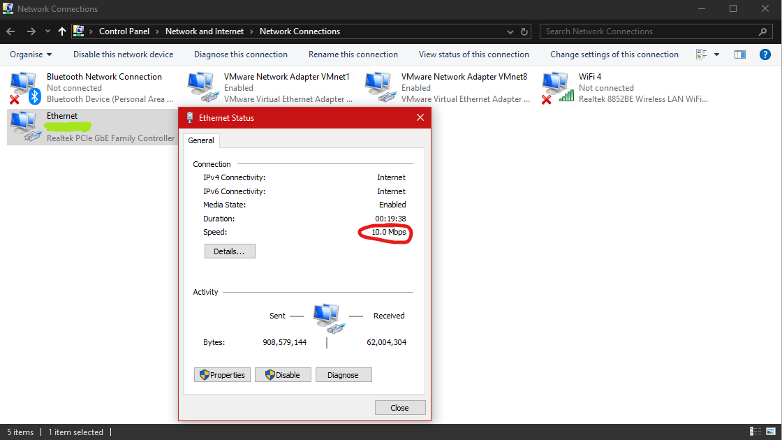Screen dimensions: 782x440
Task: Refresh the address bar with the refresh icon
Action: pos(524,31)
